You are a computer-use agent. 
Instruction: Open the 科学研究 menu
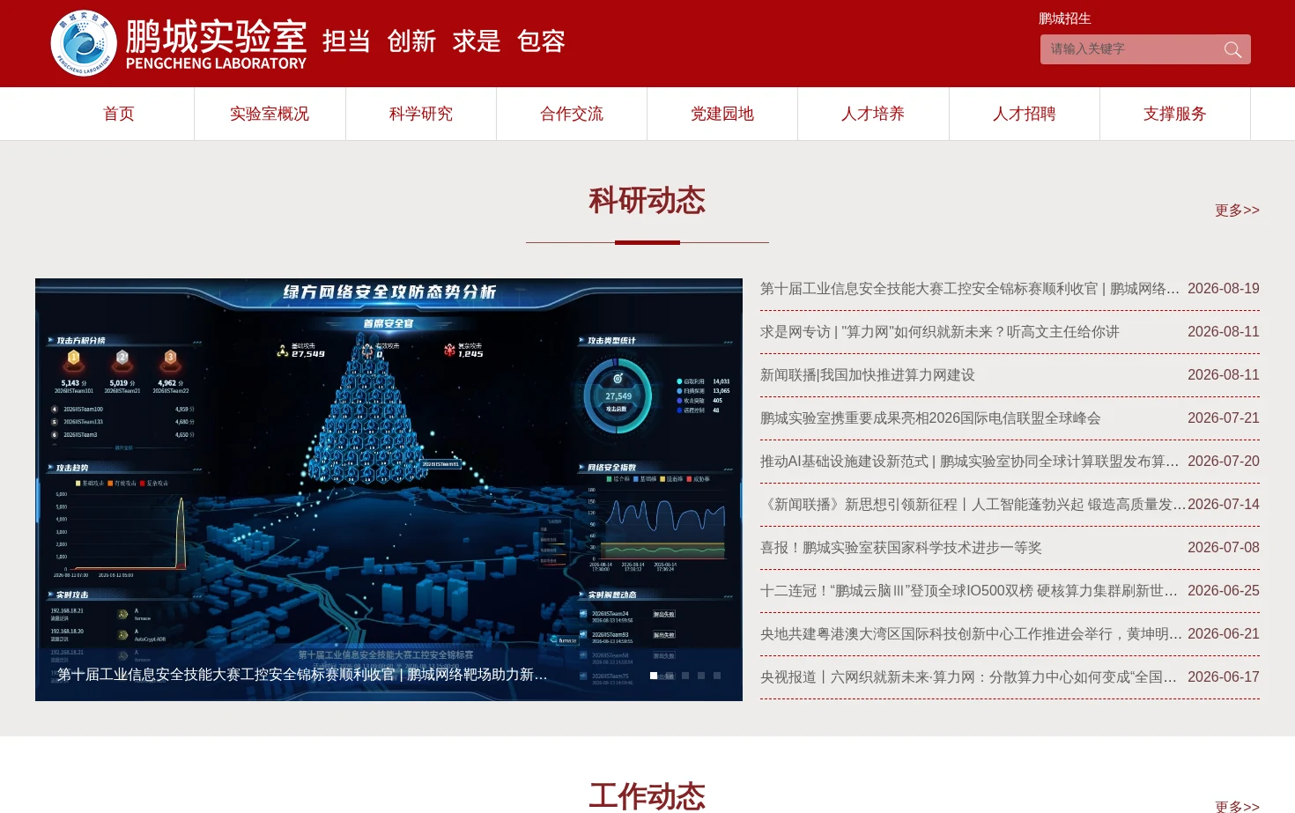[421, 114]
